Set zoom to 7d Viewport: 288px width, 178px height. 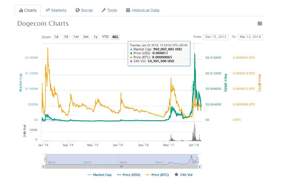[66, 37]
